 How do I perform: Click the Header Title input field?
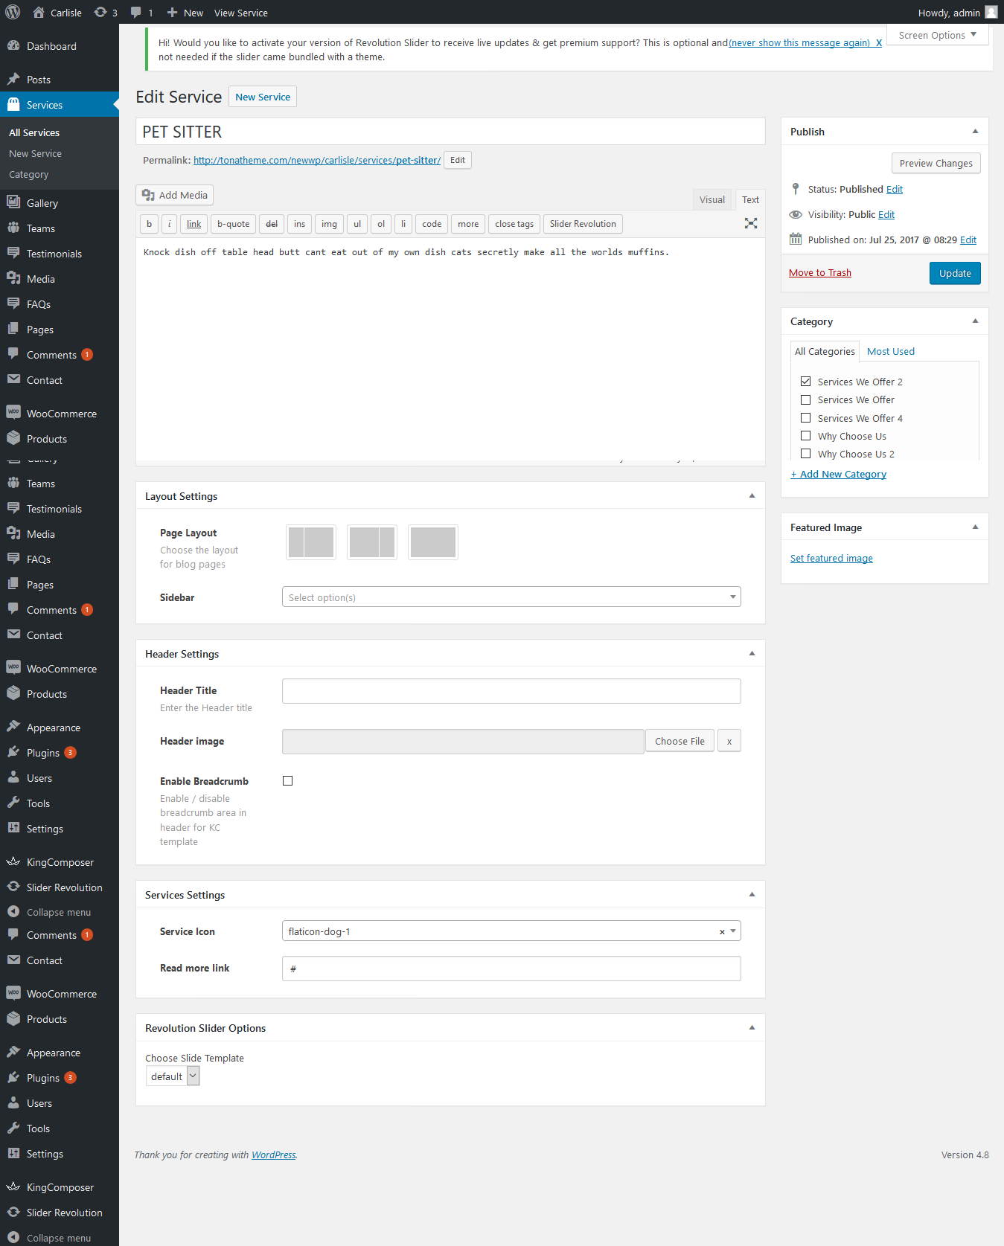pyautogui.click(x=511, y=691)
